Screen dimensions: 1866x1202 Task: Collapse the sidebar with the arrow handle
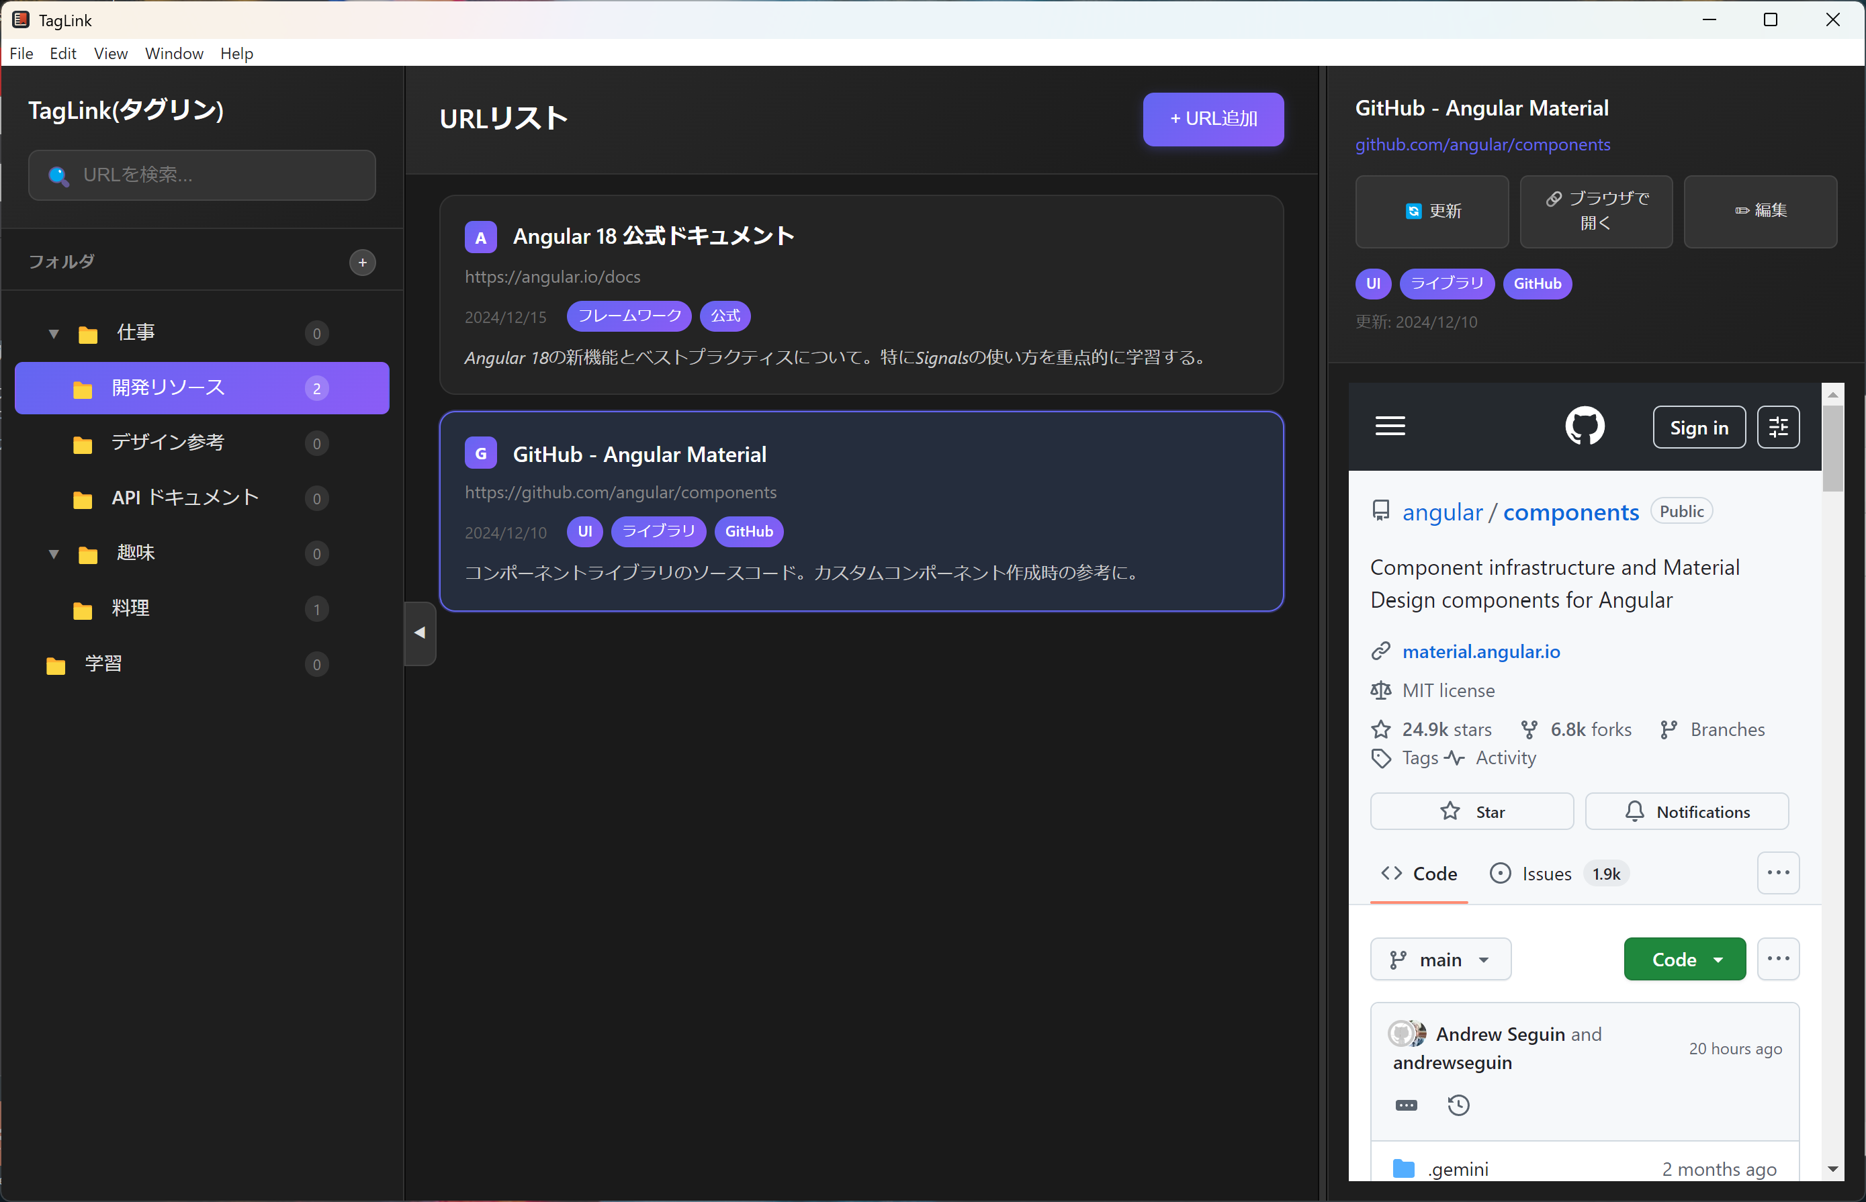[420, 633]
